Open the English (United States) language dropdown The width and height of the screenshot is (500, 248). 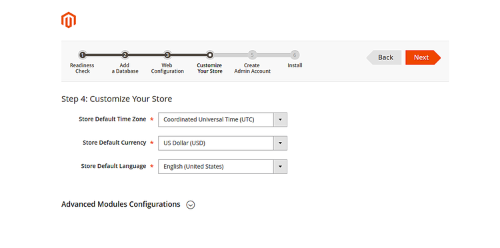point(223,167)
